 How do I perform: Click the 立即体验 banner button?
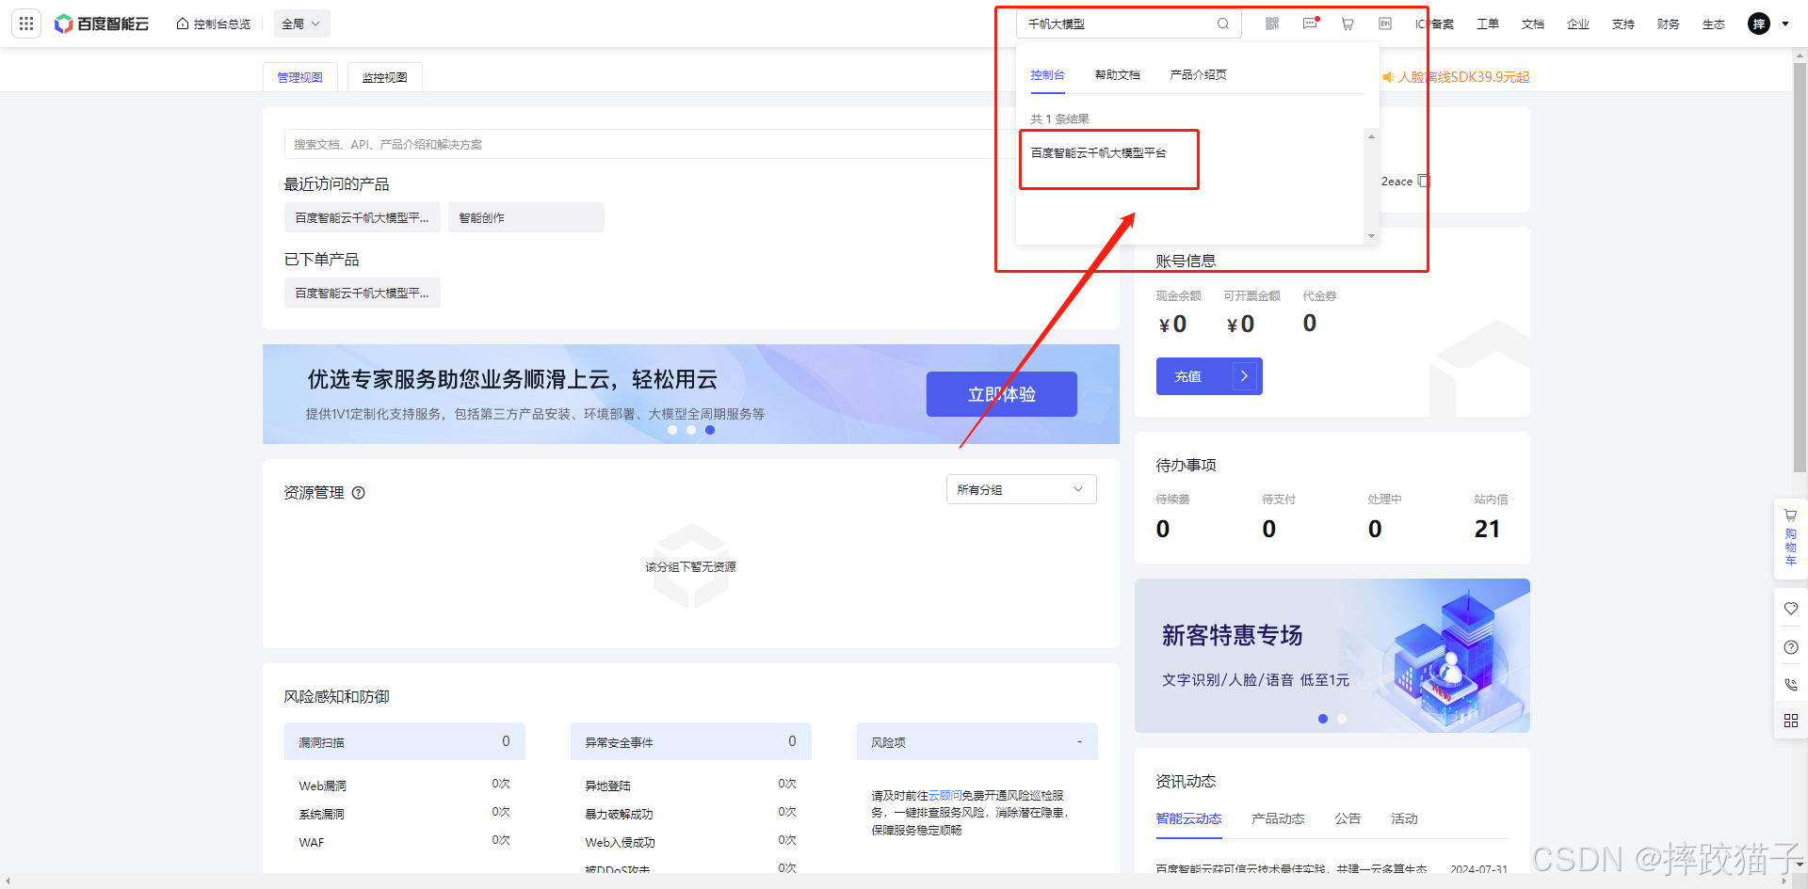pos(1002,394)
